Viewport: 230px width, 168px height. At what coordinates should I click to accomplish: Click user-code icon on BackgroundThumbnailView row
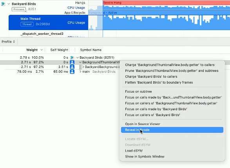coord(72,62)
